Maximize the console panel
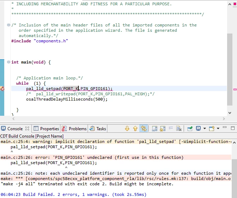 (233, 128)
